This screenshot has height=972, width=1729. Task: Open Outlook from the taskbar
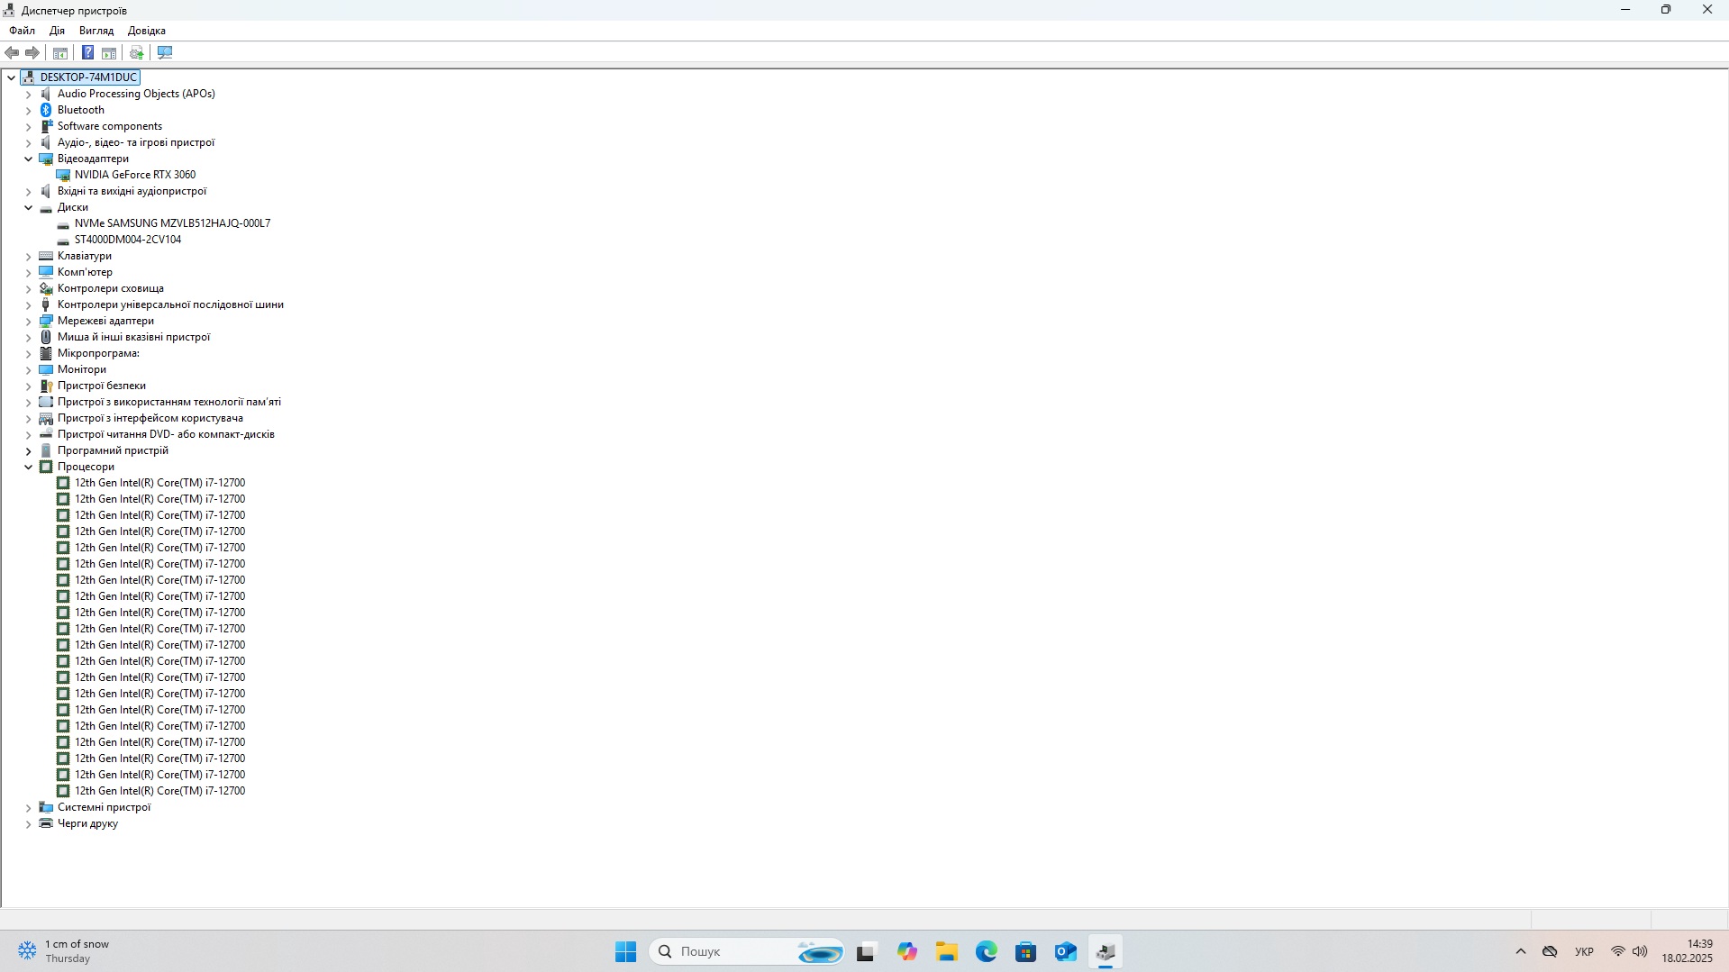point(1066,951)
